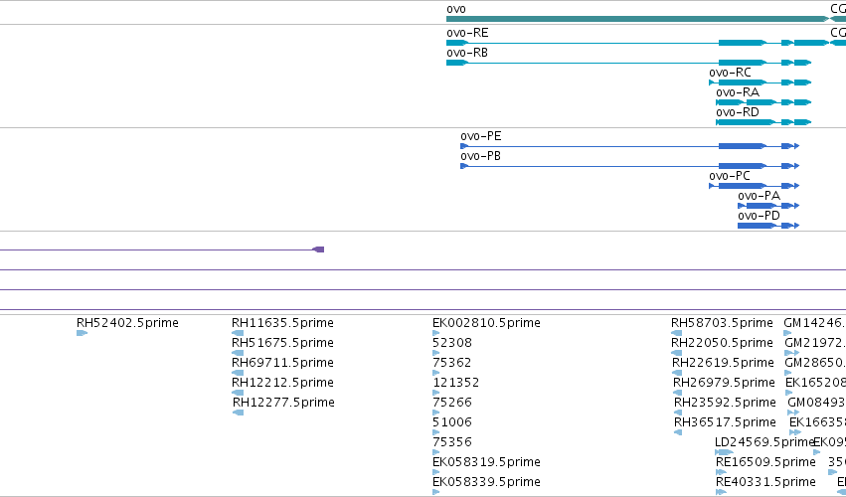Open EST RH36517.5prime

point(725,423)
